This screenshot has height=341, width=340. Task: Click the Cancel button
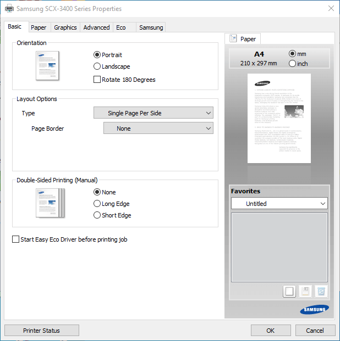(315, 331)
